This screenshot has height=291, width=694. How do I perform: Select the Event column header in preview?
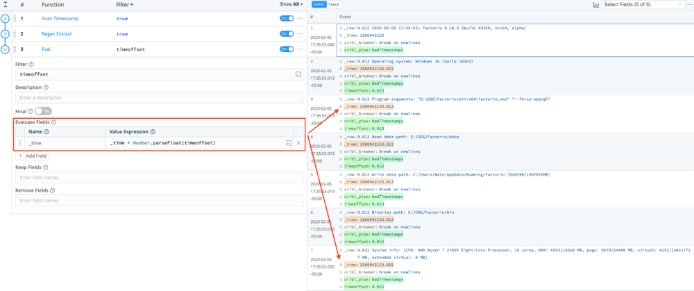tap(345, 16)
